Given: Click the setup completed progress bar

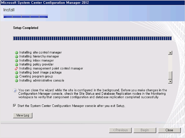Looking at the screenshot, I should 92,38.
